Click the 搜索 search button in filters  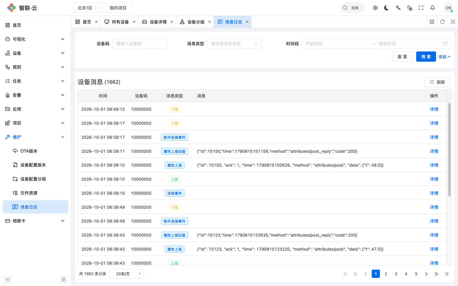pyautogui.click(x=426, y=57)
